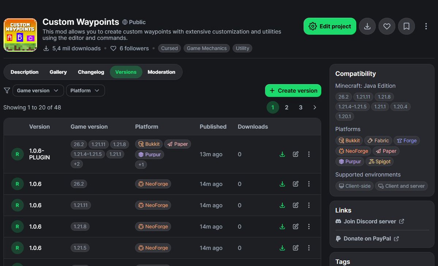
Task: Open more options for 1.0.6 26.2 row
Action: (309, 184)
